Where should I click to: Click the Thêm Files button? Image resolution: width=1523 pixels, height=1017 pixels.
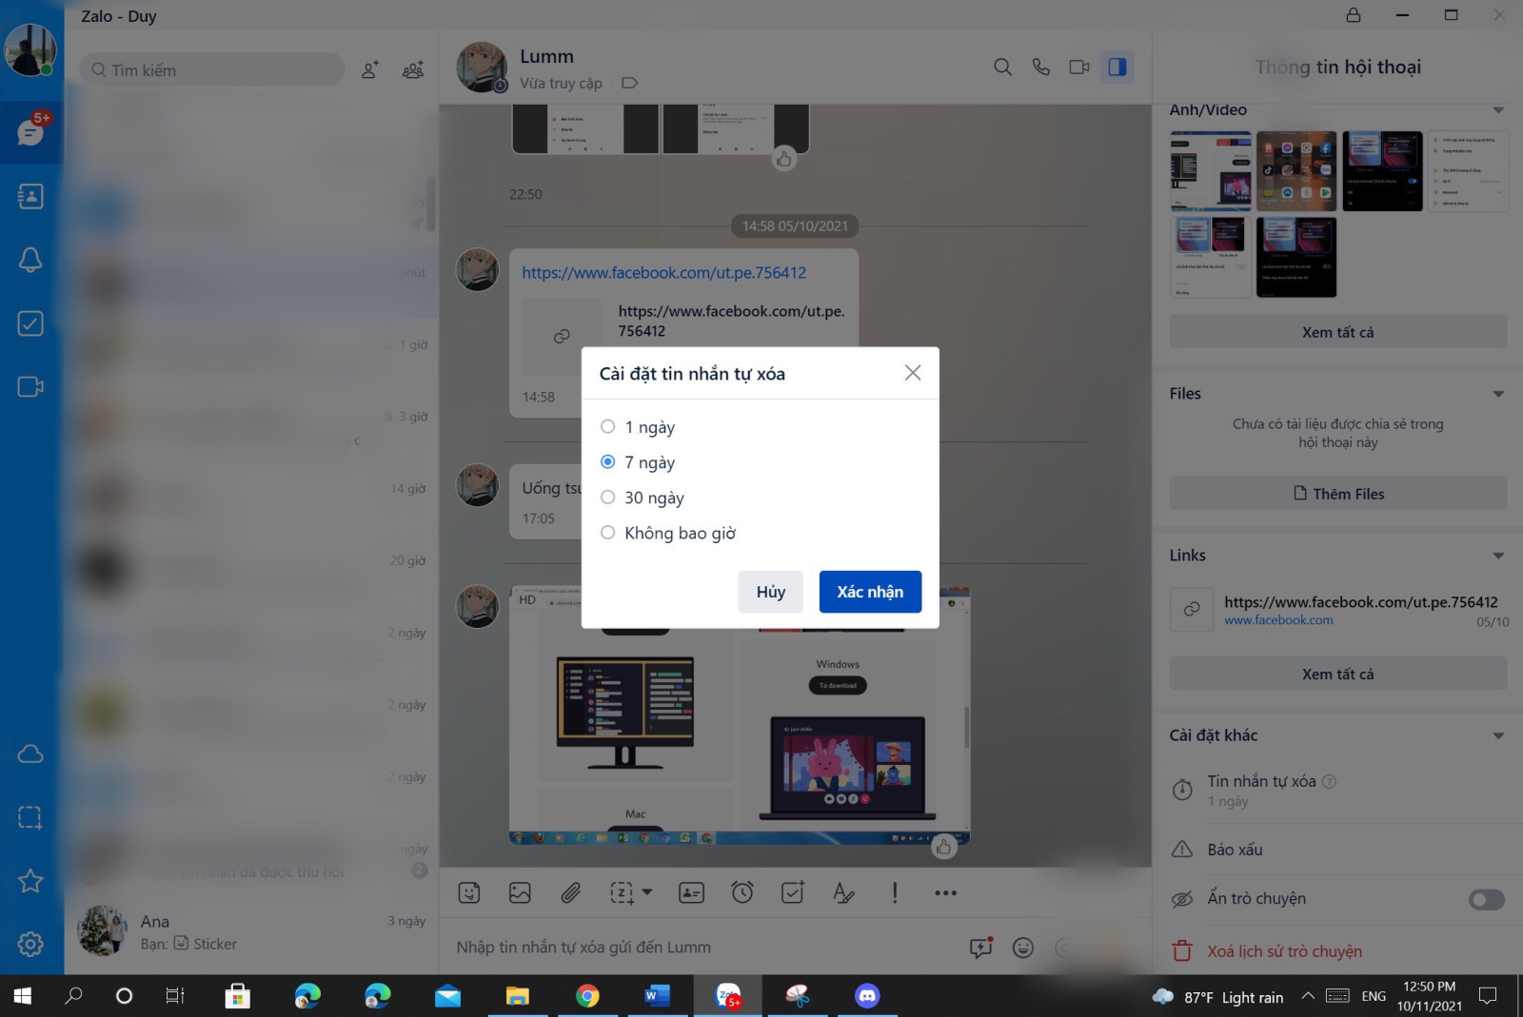pyautogui.click(x=1337, y=494)
